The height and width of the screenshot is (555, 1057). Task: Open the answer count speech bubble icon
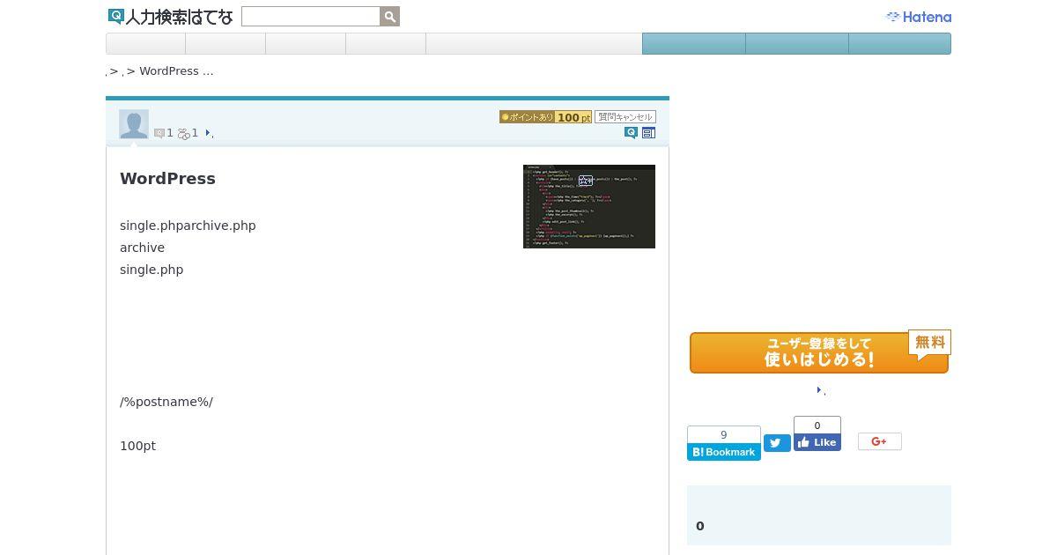click(x=159, y=134)
